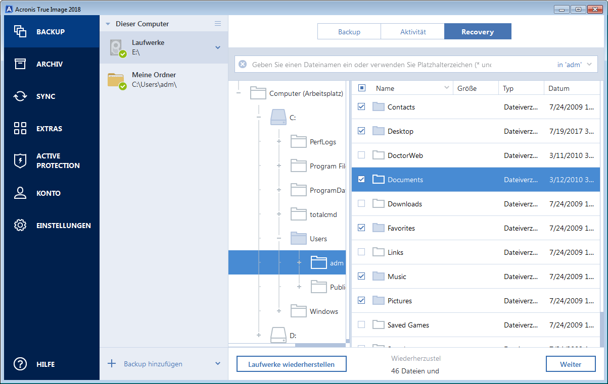Click the Weiter button
This screenshot has width=608, height=384.
click(x=571, y=364)
